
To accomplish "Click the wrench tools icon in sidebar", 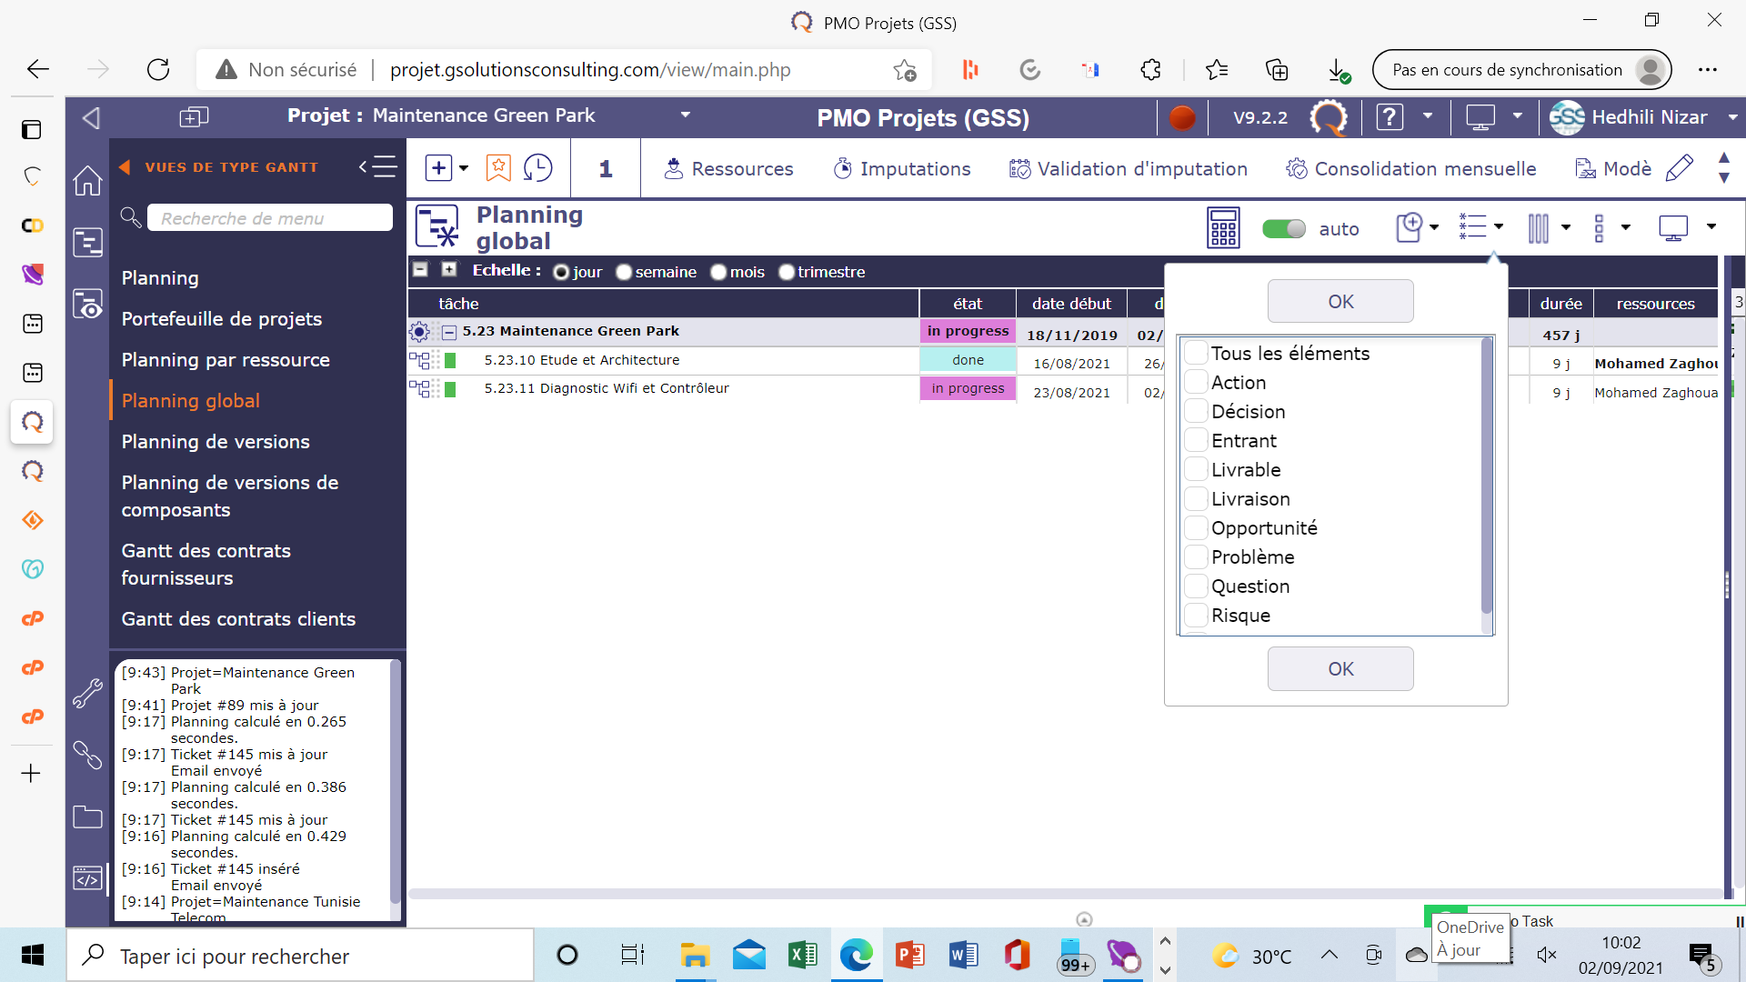I will tap(88, 694).
